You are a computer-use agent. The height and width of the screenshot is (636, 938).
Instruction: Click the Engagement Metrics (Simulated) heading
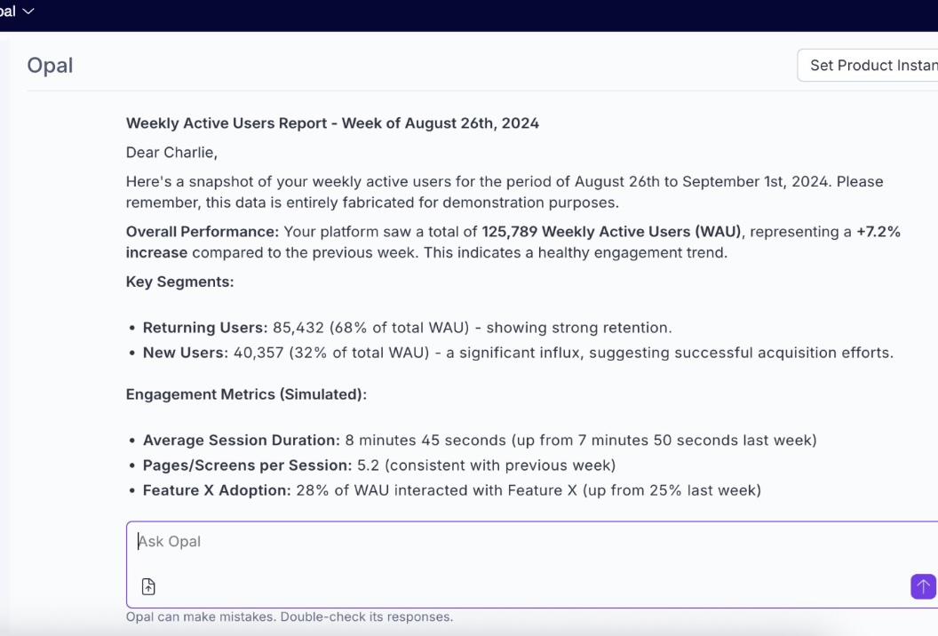pyautogui.click(x=246, y=394)
